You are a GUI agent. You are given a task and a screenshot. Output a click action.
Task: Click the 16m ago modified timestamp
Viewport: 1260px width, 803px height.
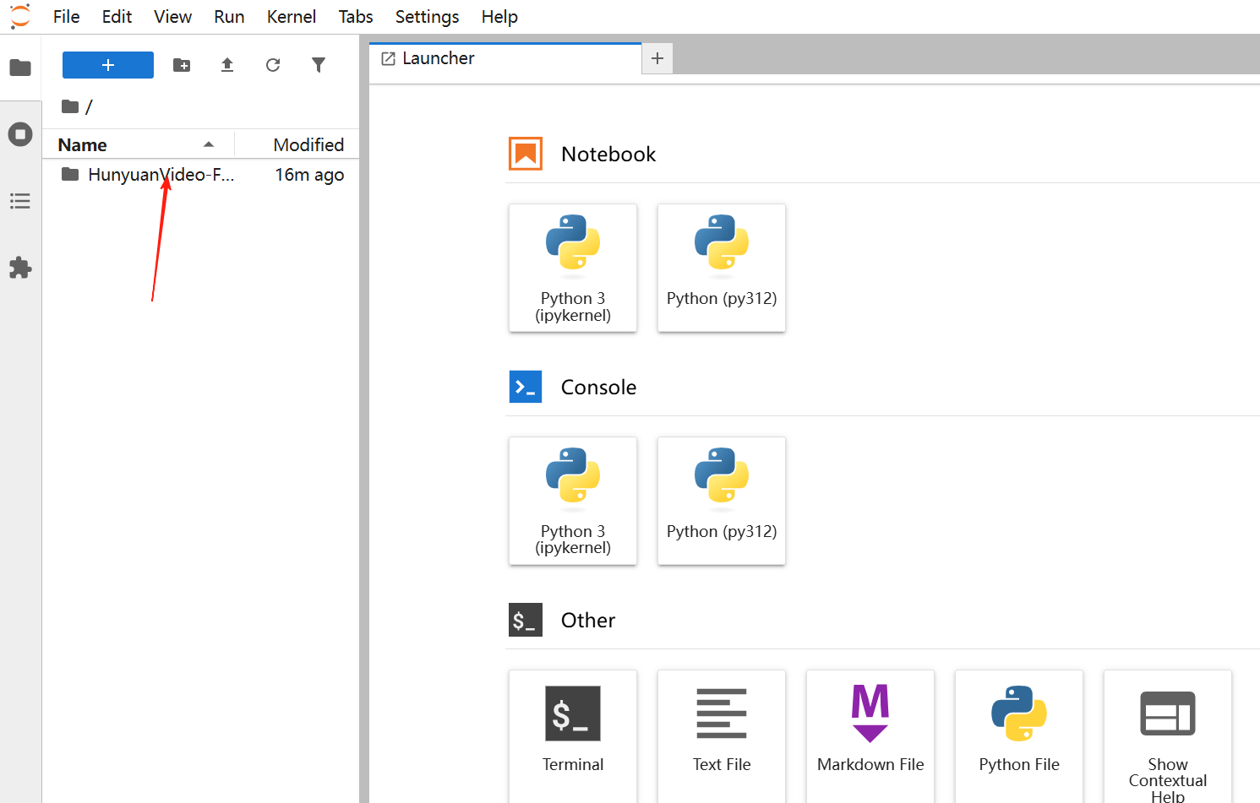tap(309, 175)
